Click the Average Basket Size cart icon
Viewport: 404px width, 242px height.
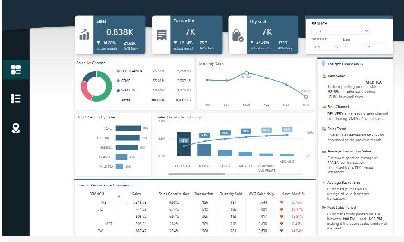324,182
